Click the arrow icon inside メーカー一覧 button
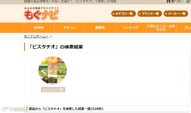Image resolution: width=191 pixels, height=113 pixels. [166, 14]
